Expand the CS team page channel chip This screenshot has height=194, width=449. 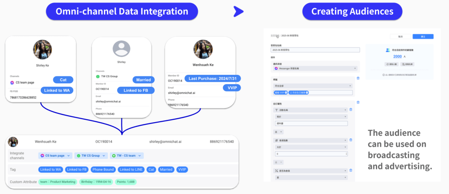point(69,156)
